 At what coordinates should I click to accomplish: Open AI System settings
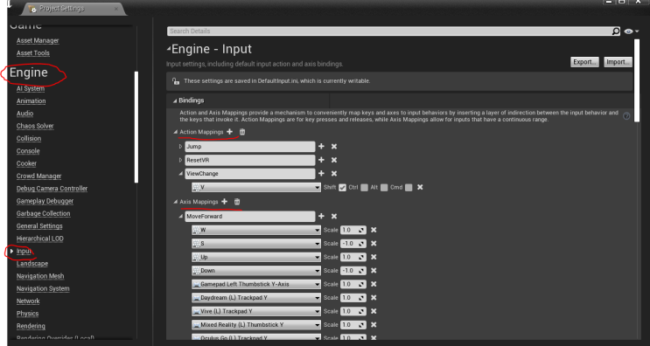click(x=31, y=88)
